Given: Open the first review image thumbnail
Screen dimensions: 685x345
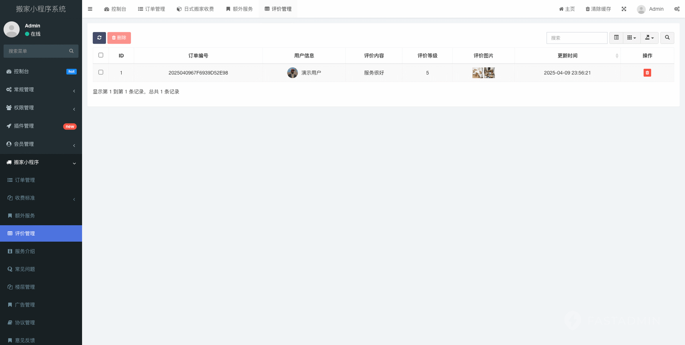Looking at the screenshot, I should click(x=477, y=73).
